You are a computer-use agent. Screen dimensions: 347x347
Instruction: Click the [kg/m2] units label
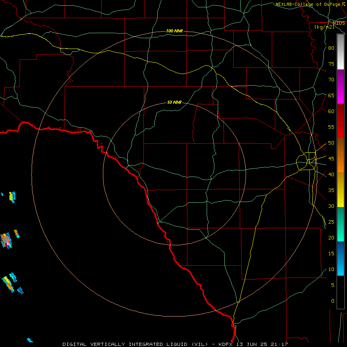tap(324, 27)
